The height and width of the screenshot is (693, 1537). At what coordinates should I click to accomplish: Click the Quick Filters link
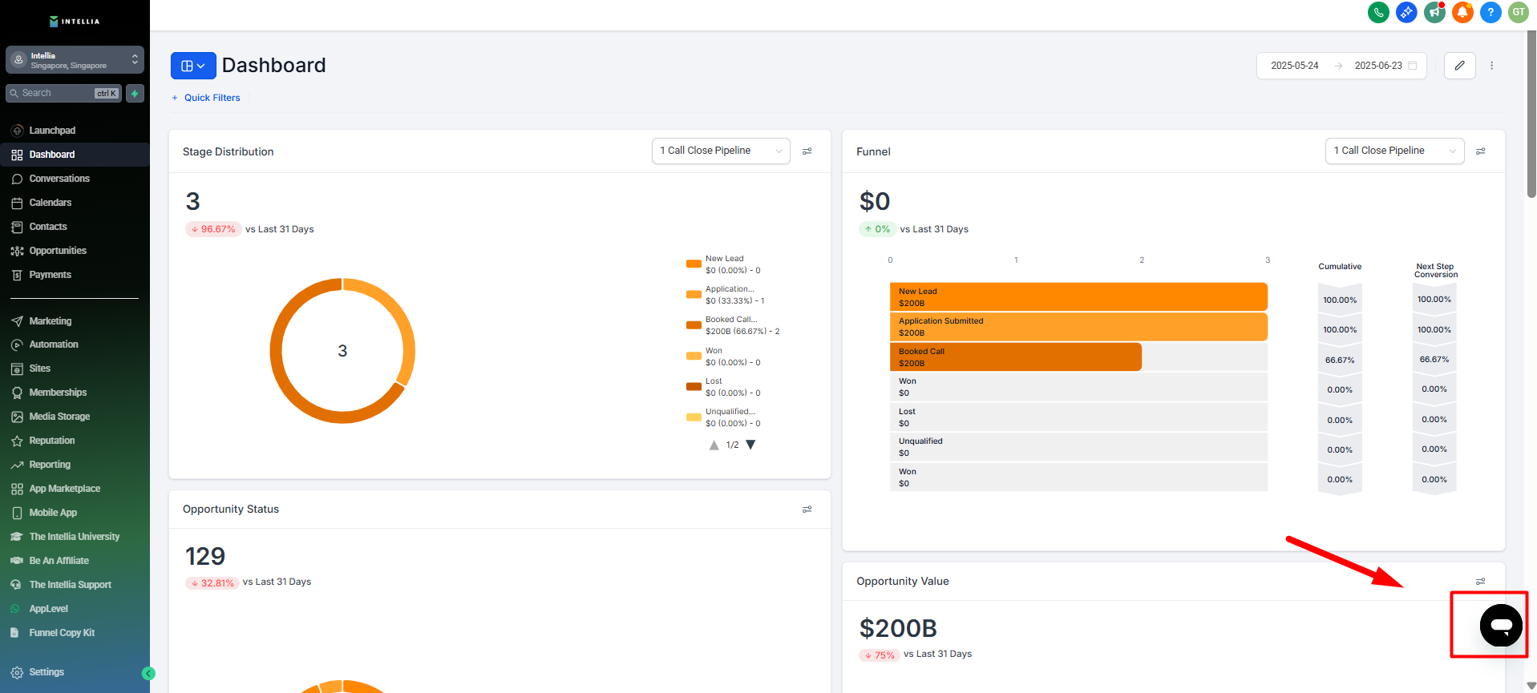click(x=212, y=98)
